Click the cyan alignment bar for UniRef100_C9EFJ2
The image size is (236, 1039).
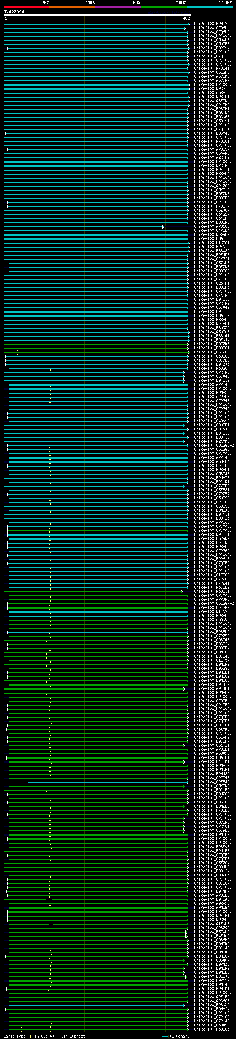[108, 782]
